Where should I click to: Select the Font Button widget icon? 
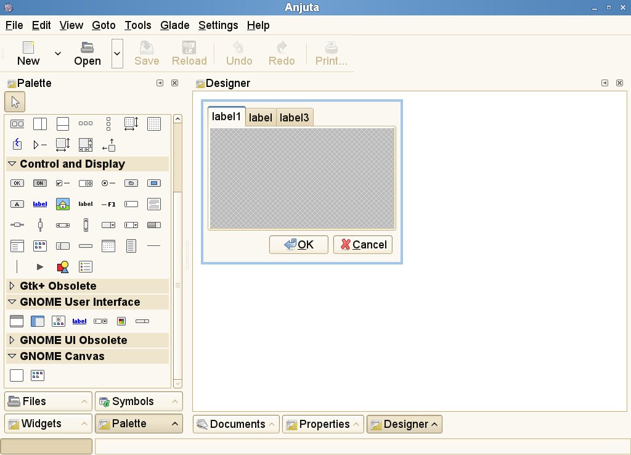click(x=17, y=204)
